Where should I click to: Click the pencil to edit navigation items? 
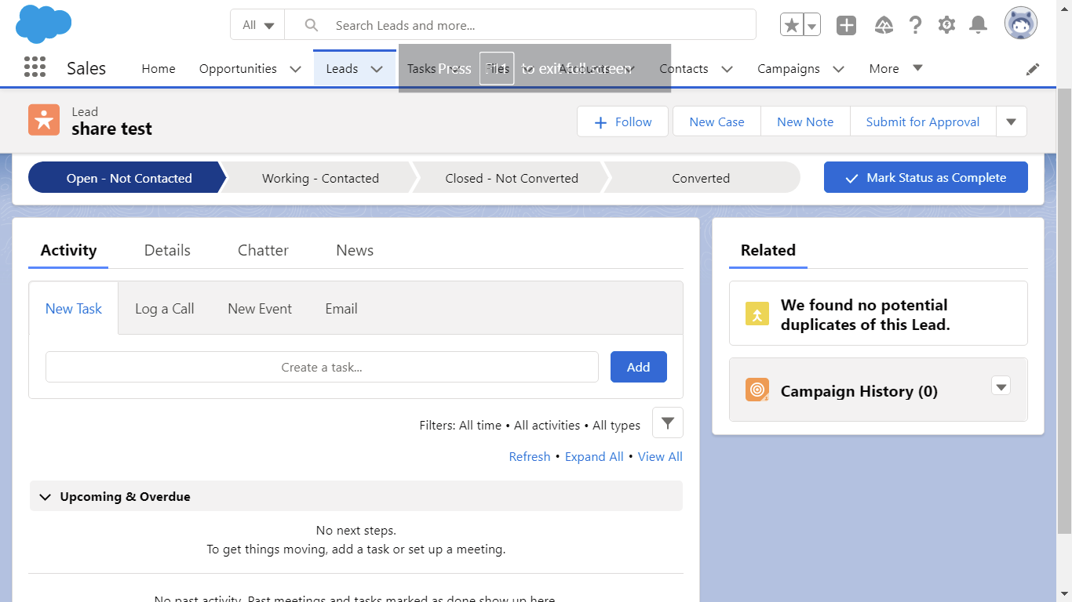(1033, 69)
